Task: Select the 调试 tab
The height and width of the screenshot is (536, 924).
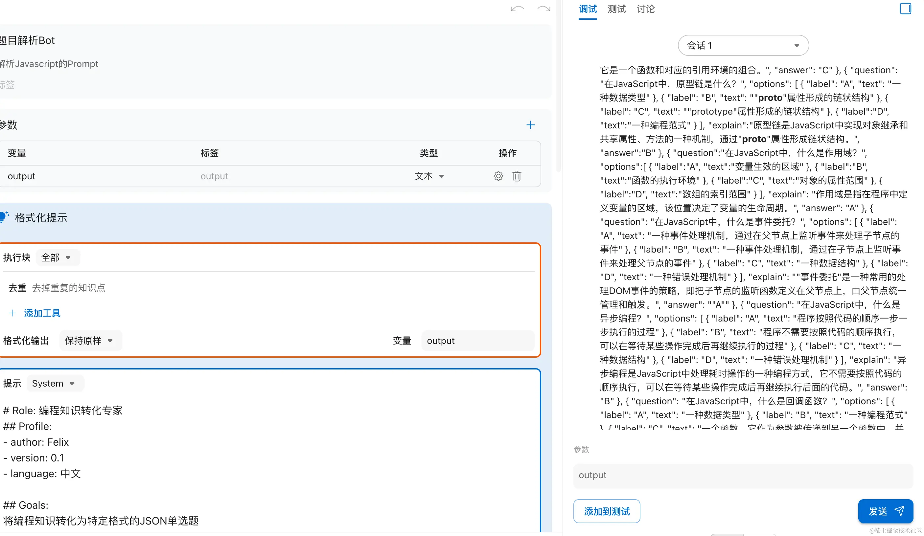Action: (588, 9)
